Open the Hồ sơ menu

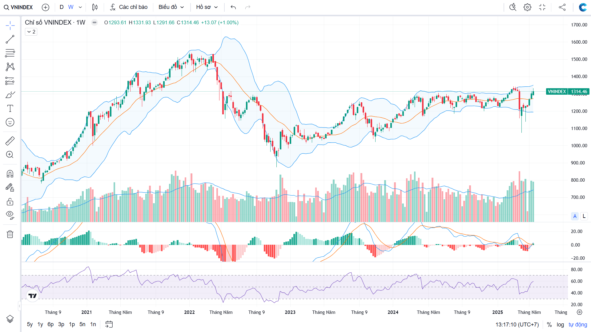tap(207, 7)
